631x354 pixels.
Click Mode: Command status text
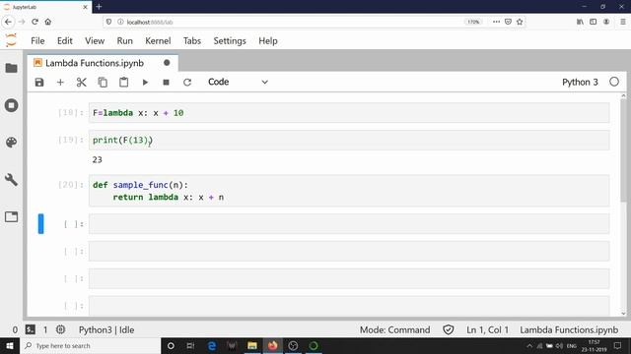click(x=394, y=330)
